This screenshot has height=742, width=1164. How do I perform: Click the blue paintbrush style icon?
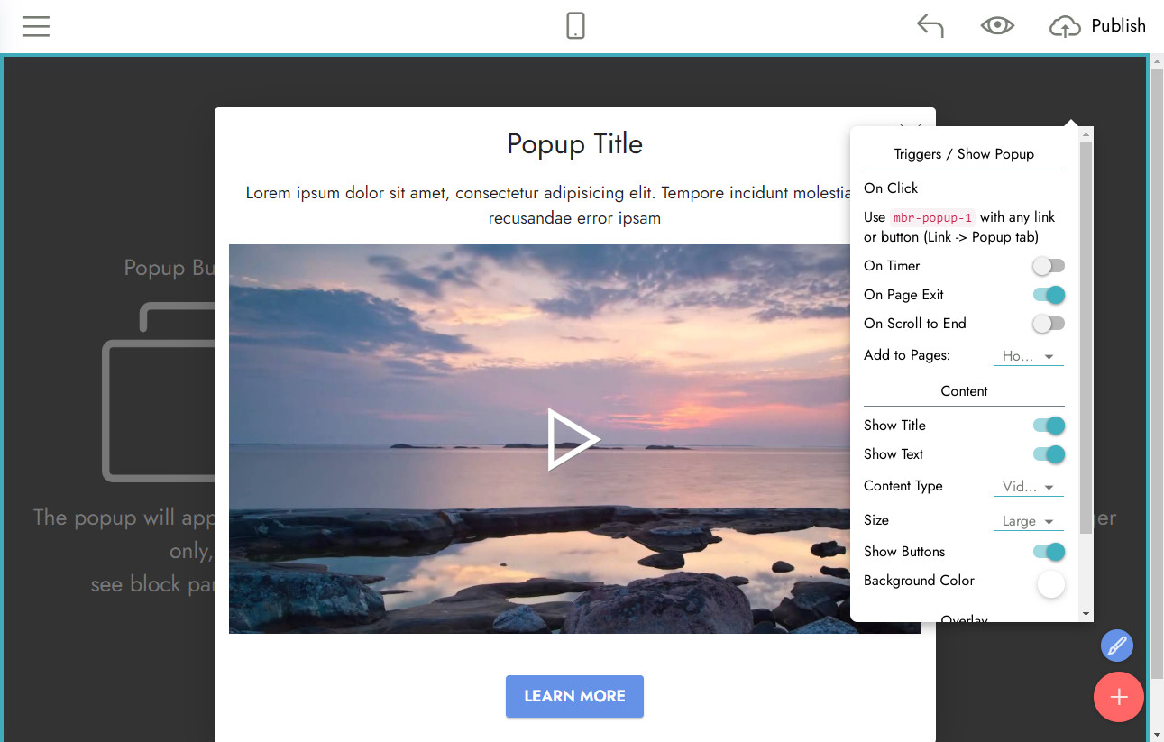click(1116, 646)
